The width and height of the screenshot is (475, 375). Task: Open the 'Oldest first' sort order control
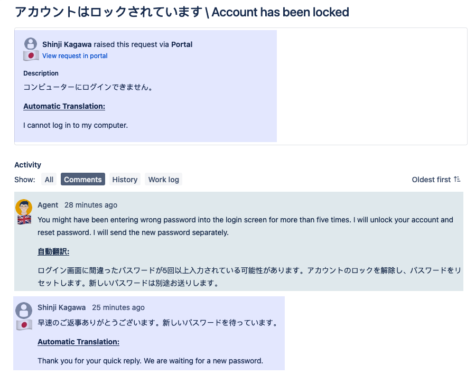tap(430, 179)
